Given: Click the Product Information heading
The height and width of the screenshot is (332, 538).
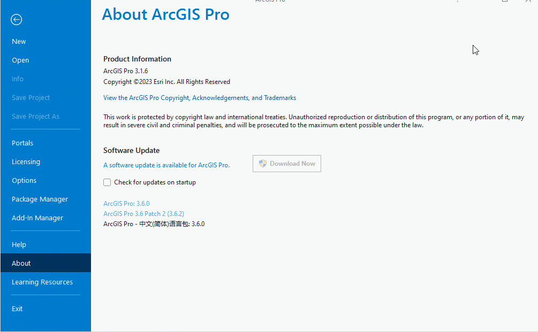Looking at the screenshot, I should (x=137, y=59).
